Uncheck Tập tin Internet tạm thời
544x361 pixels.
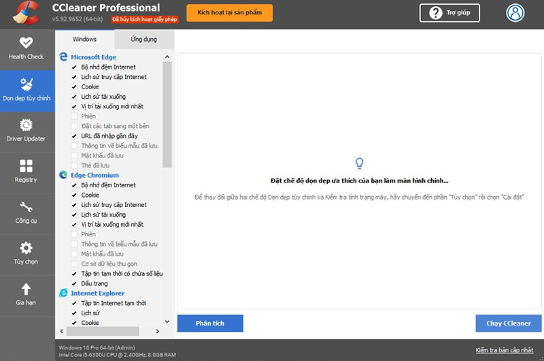(74, 303)
